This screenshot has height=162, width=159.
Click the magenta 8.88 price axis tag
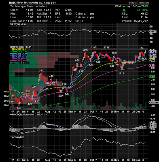(x=152, y=66)
